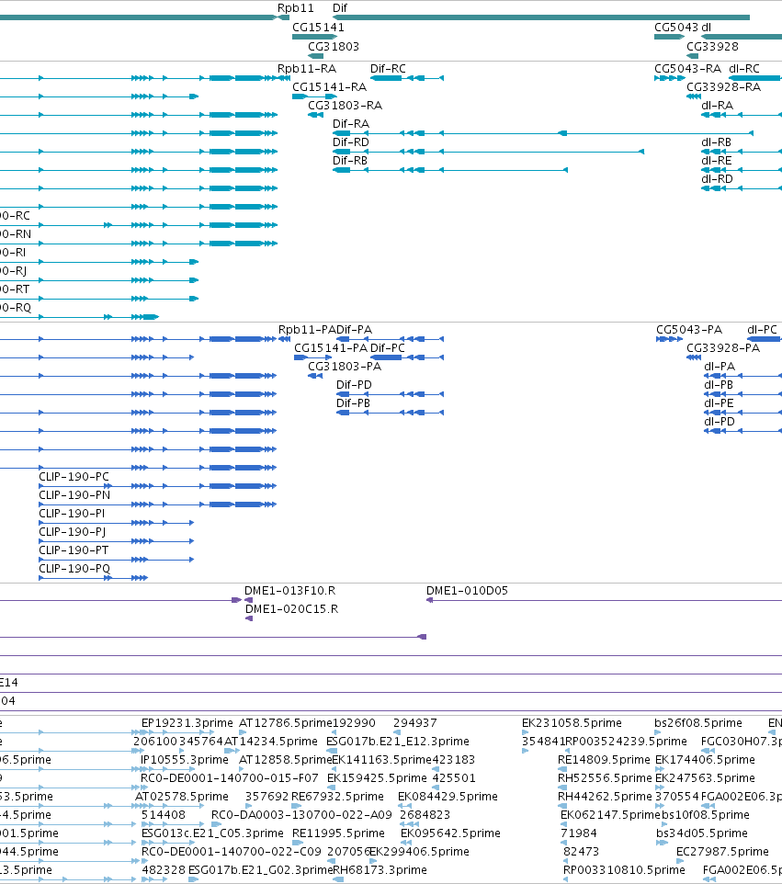Viewport: 782px width, 884px height.
Task: Click the dl-PA protein label
Action: pyautogui.click(x=720, y=367)
